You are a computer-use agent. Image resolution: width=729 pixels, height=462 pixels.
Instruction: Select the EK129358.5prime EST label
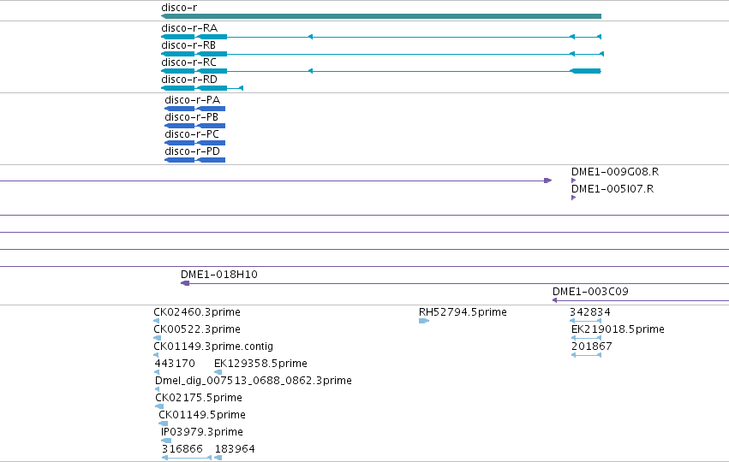tap(260, 364)
